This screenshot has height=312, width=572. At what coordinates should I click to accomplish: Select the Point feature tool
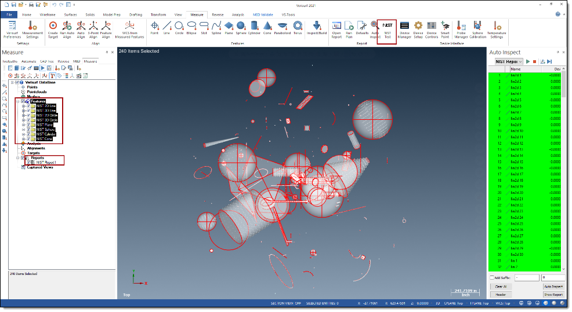point(155,28)
